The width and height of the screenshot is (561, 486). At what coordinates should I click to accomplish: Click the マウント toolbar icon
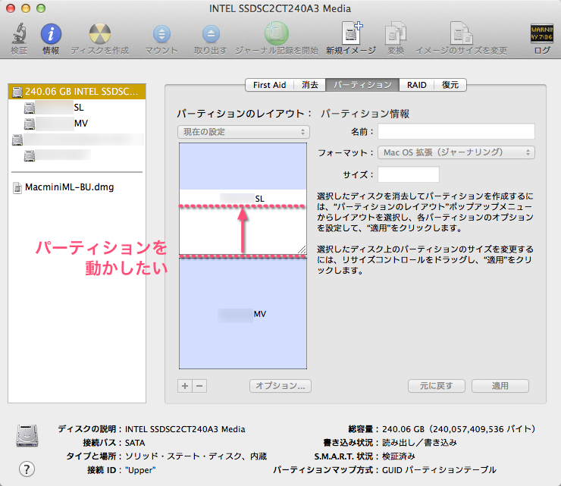click(161, 34)
